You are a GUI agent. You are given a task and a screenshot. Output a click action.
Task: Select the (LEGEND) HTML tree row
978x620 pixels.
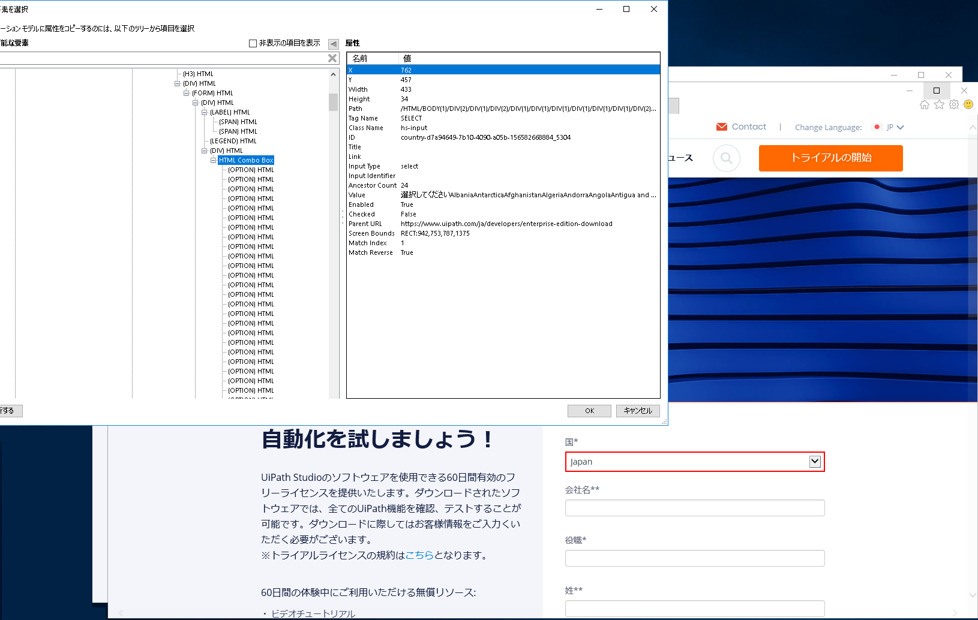click(233, 142)
